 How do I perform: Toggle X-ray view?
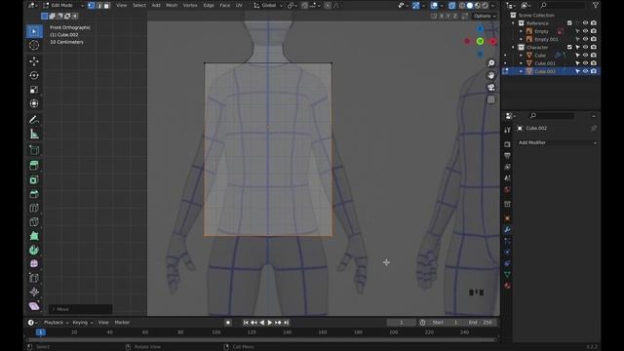[x=451, y=5]
